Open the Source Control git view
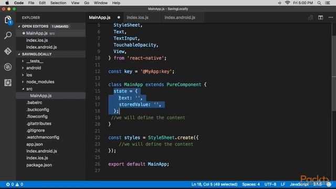This screenshot has width=336, height=189. click(8, 51)
